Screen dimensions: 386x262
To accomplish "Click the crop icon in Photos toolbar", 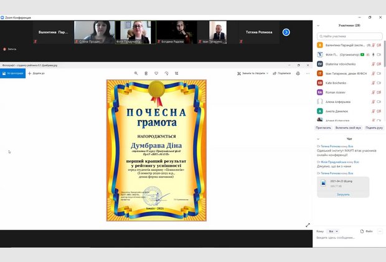I will pos(176,73).
